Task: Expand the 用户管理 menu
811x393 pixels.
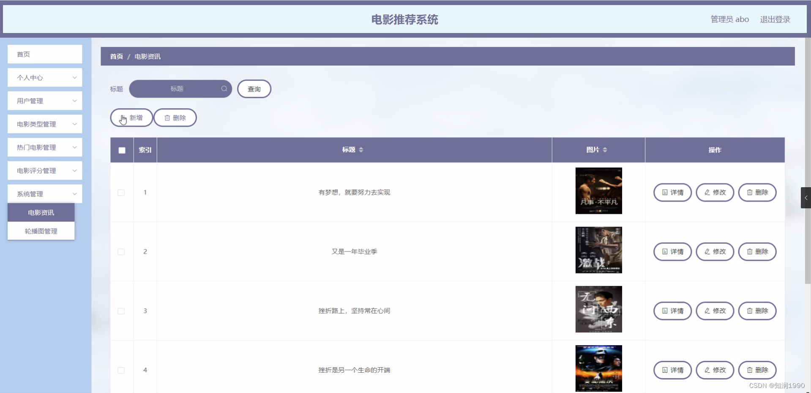Action: [x=44, y=101]
